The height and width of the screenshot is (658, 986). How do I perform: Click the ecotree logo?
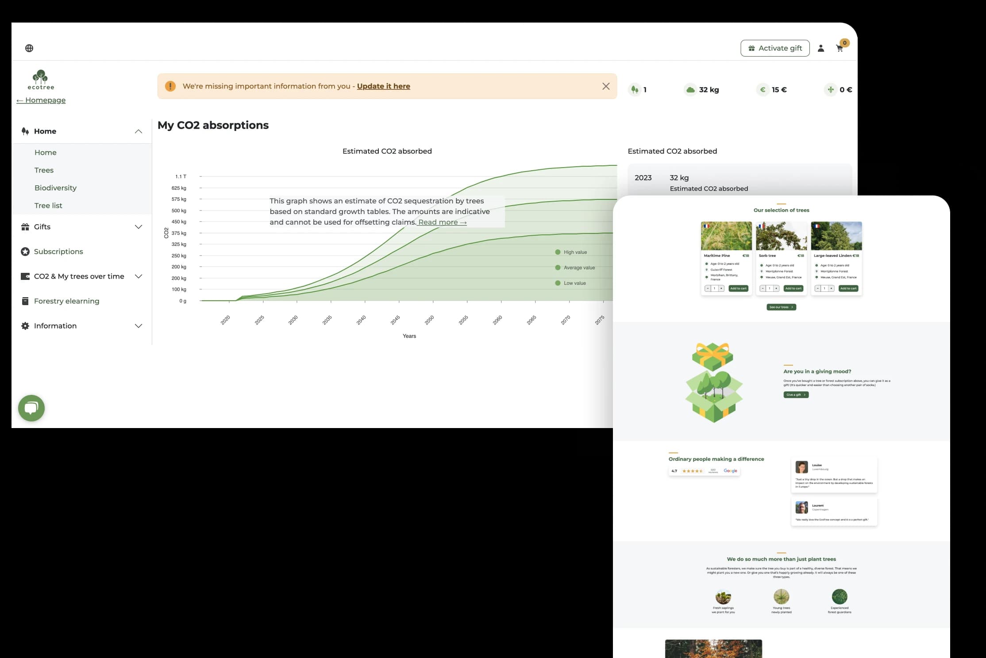41,80
